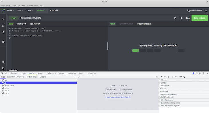
Task: Switch to Pre-request tab
Action: pos(21,24)
